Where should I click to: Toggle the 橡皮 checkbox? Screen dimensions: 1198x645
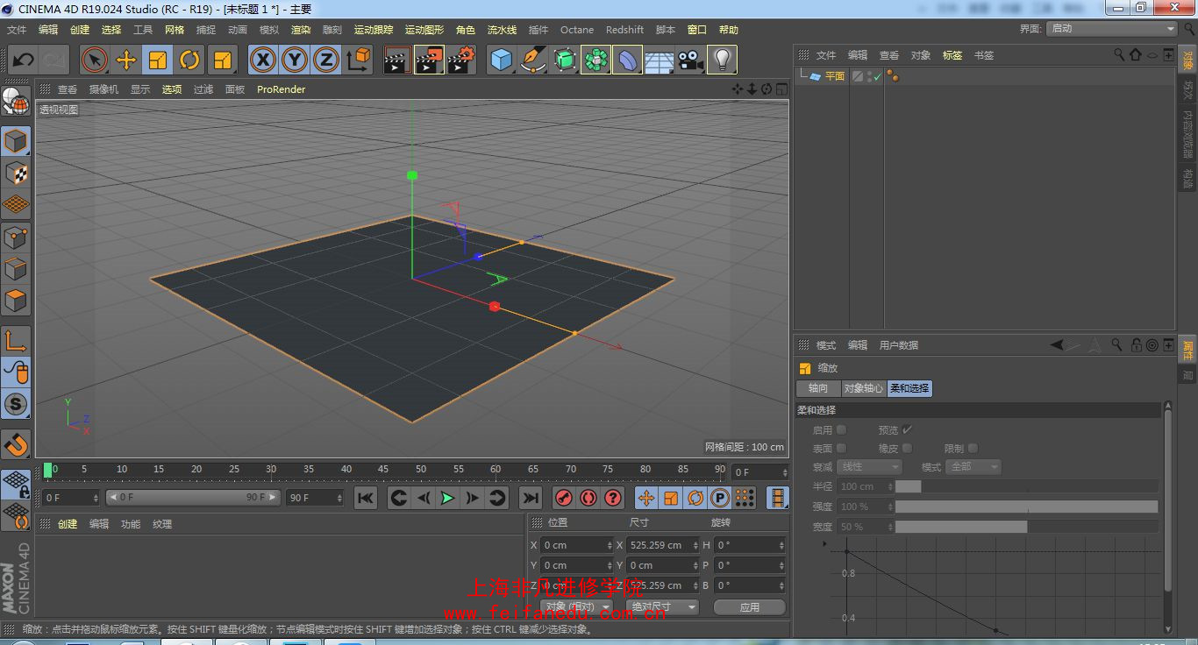(907, 448)
